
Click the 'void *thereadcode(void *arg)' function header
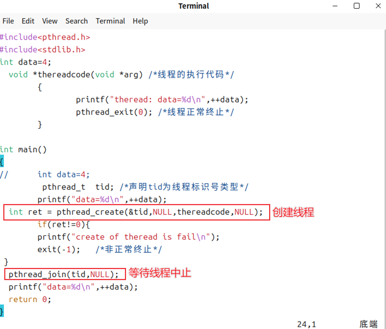76,74
